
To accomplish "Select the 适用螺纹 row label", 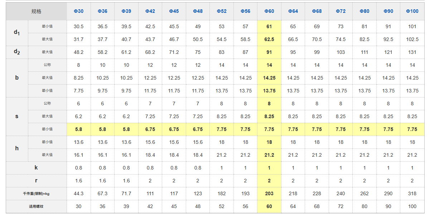I will (36, 206).
